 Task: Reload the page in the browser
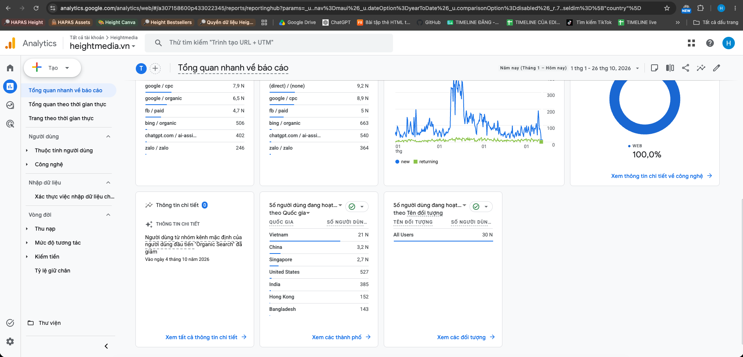click(36, 8)
